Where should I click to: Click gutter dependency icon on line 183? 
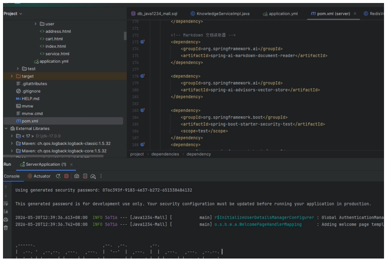(x=142, y=111)
